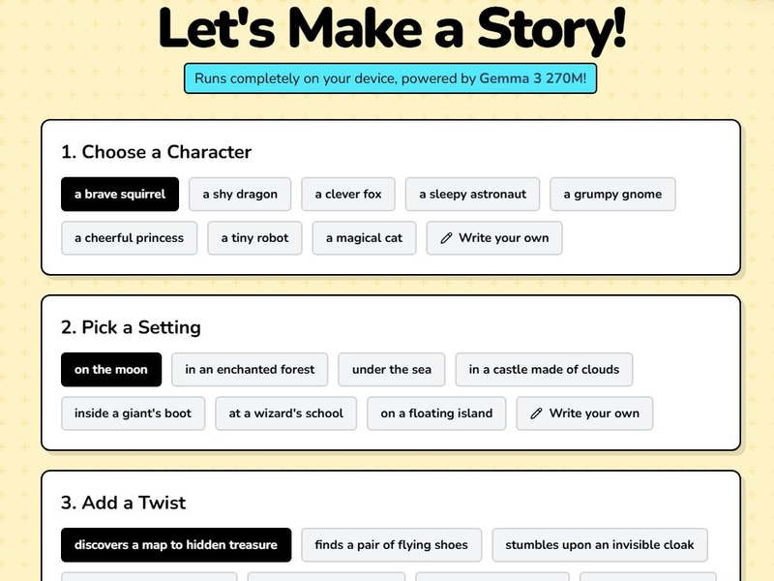The image size is (774, 581).
Task: Choose 'a cheerful princess'
Action: [129, 238]
